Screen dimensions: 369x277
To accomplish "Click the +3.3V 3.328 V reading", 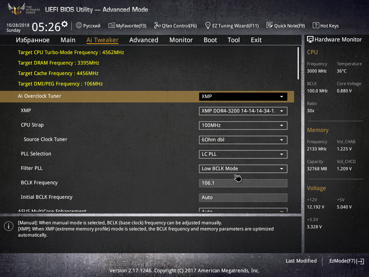I will pos(314,227).
